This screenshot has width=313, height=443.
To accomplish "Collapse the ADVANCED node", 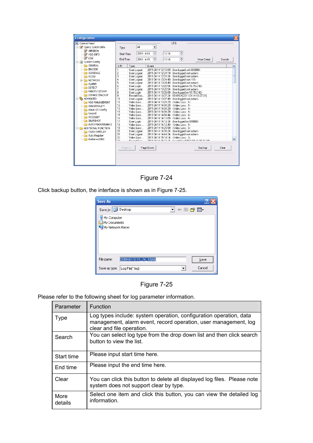I will click(77, 99).
